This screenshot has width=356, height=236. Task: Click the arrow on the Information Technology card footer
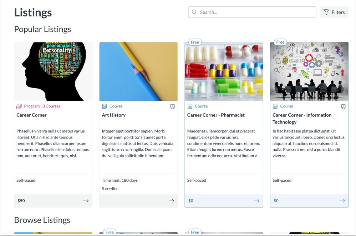[342, 201]
